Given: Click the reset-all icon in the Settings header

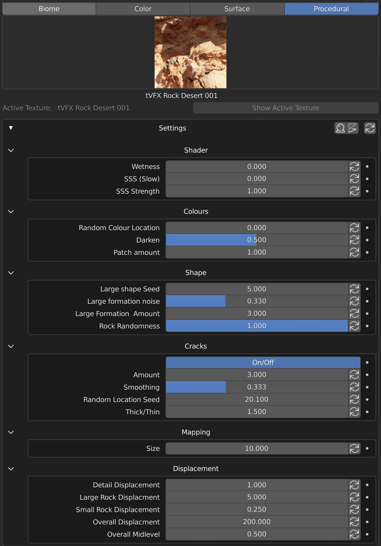Looking at the screenshot, I should pyautogui.click(x=370, y=128).
